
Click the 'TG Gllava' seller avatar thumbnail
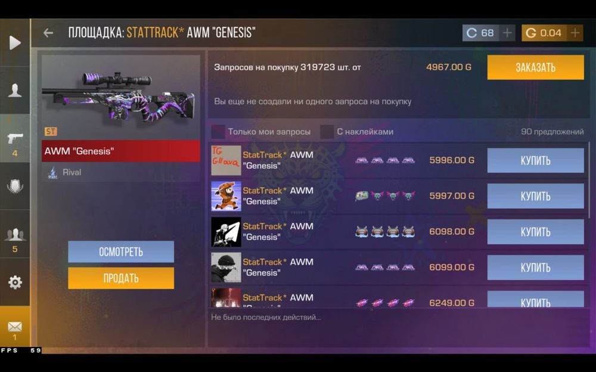(226, 160)
